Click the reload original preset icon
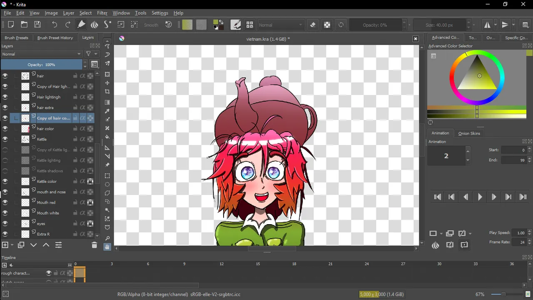 click(341, 25)
